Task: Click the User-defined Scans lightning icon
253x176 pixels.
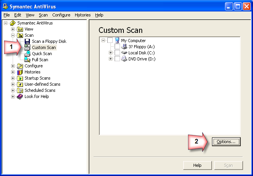Action: [20, 84]
